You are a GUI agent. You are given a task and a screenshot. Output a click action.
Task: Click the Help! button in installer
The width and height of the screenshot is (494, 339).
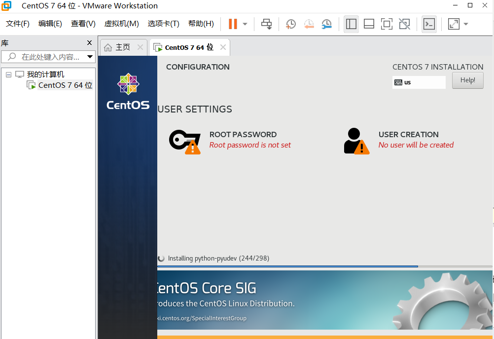tap(467, 80)
